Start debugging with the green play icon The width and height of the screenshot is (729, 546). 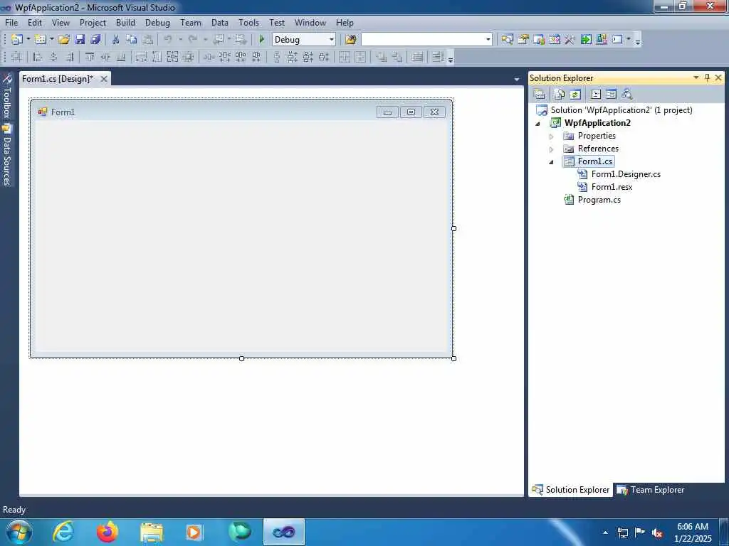[x=262, y=40]
